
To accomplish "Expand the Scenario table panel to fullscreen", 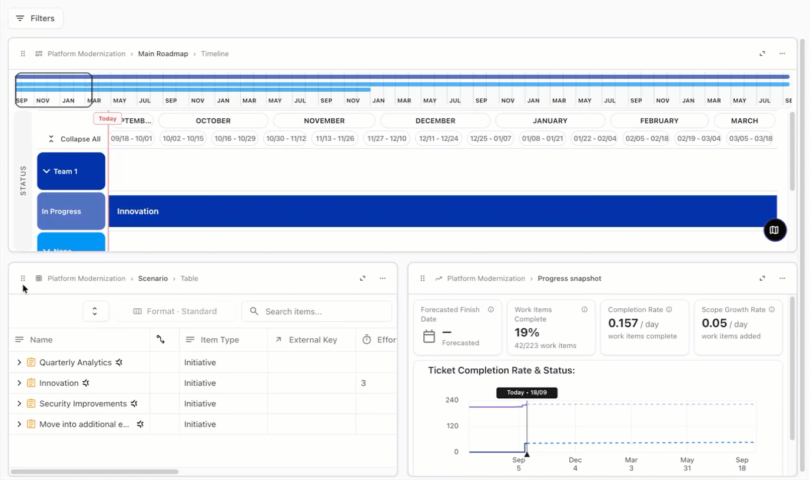I will 363,278.
